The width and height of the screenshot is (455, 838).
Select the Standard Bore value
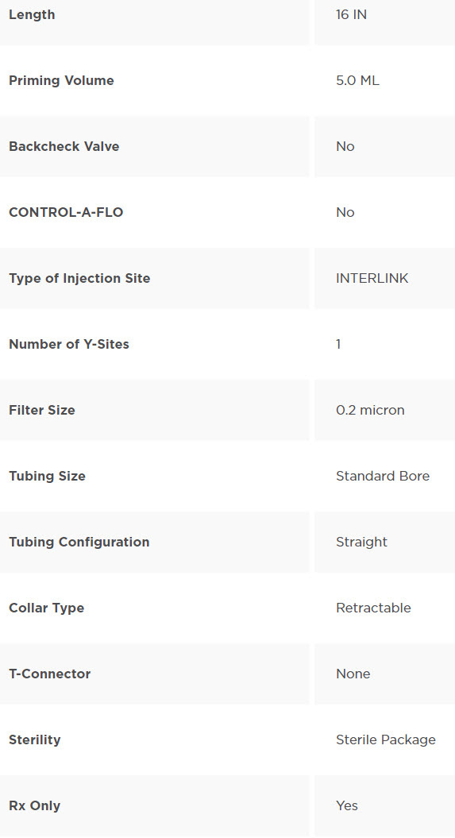point(383,476)
